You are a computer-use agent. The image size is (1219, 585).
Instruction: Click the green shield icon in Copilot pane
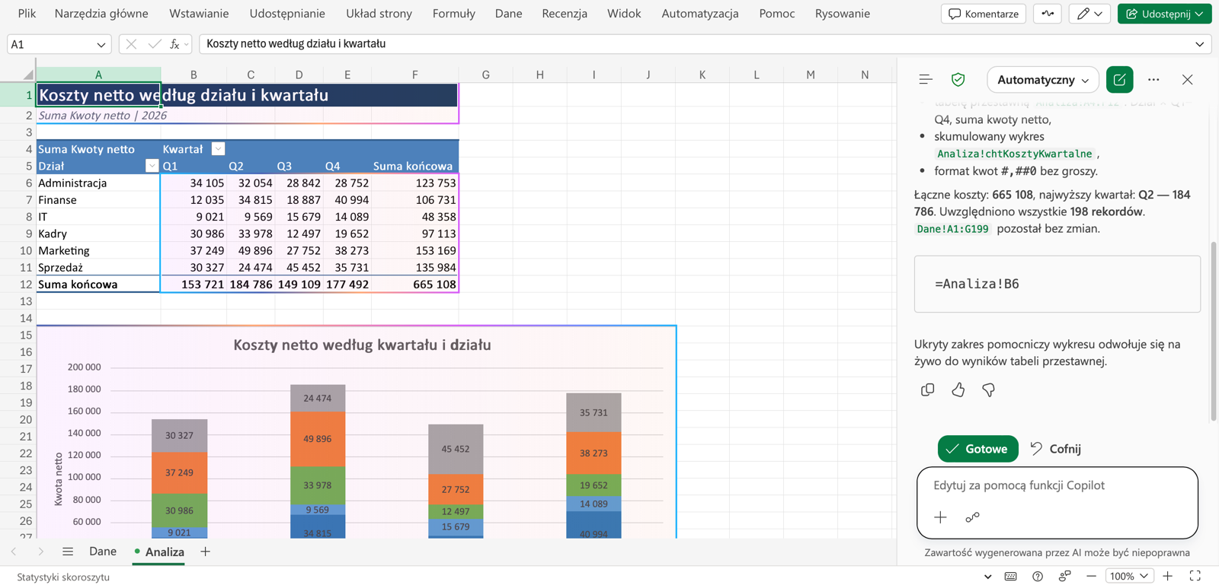point(958,80)
